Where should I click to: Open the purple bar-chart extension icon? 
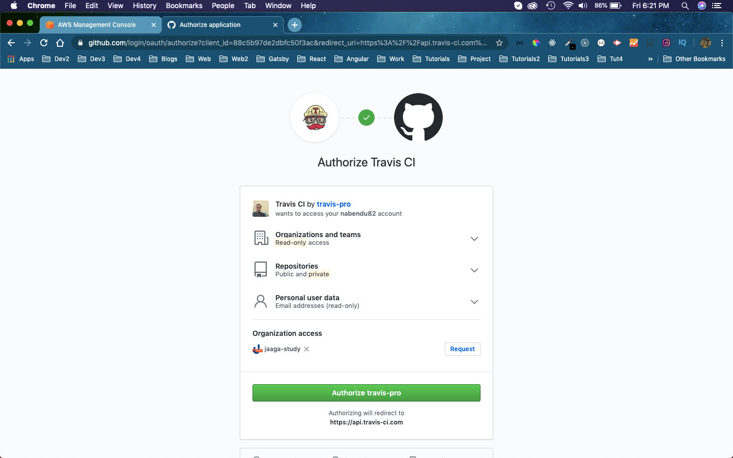coord(666,43)
